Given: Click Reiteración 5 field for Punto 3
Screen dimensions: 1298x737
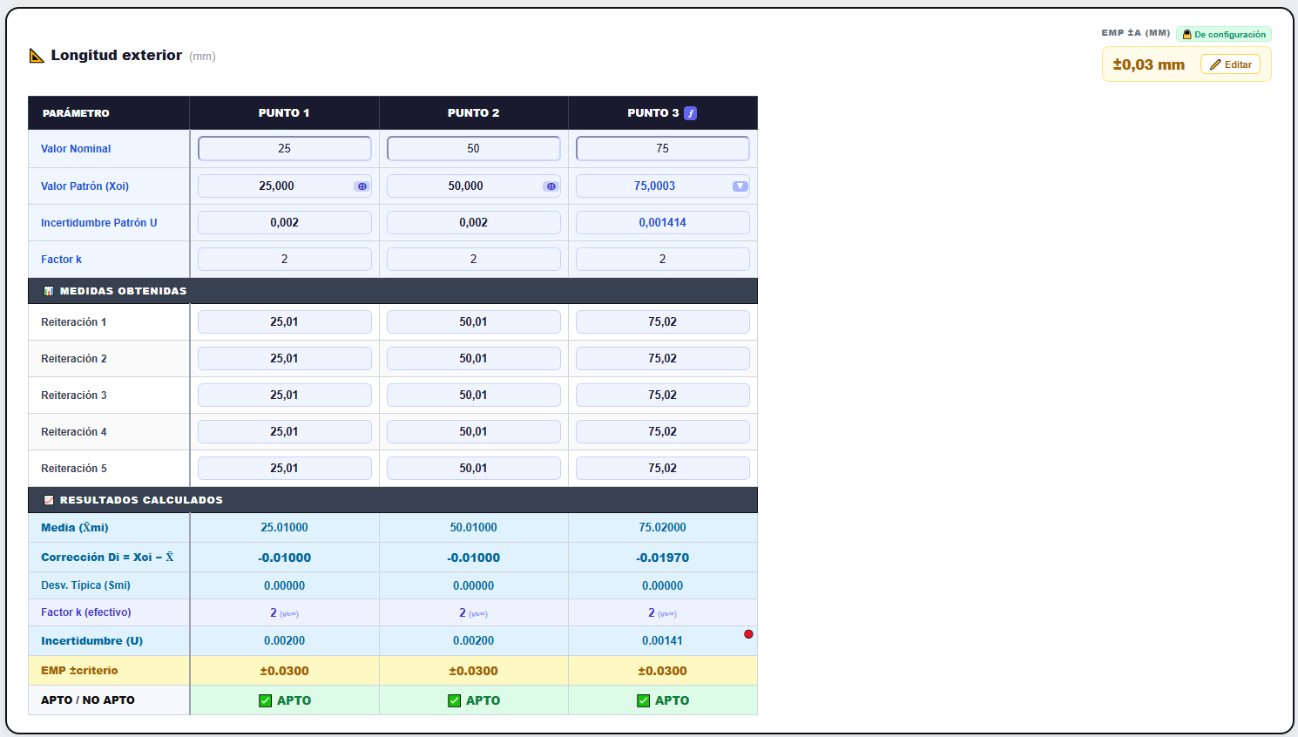Looking at the screenshot, I should 663,469.
